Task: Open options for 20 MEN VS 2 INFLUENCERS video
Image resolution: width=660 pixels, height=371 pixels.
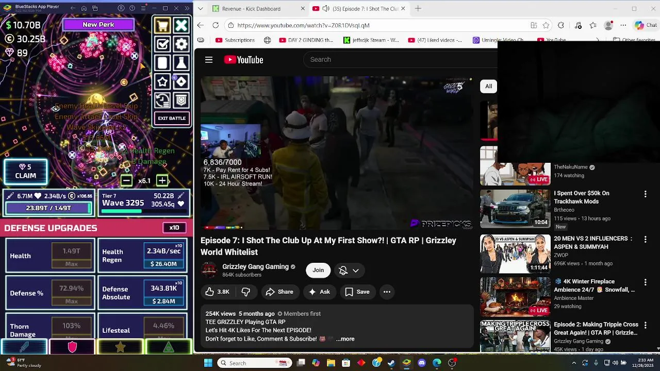Action: [x=645, y=239]
